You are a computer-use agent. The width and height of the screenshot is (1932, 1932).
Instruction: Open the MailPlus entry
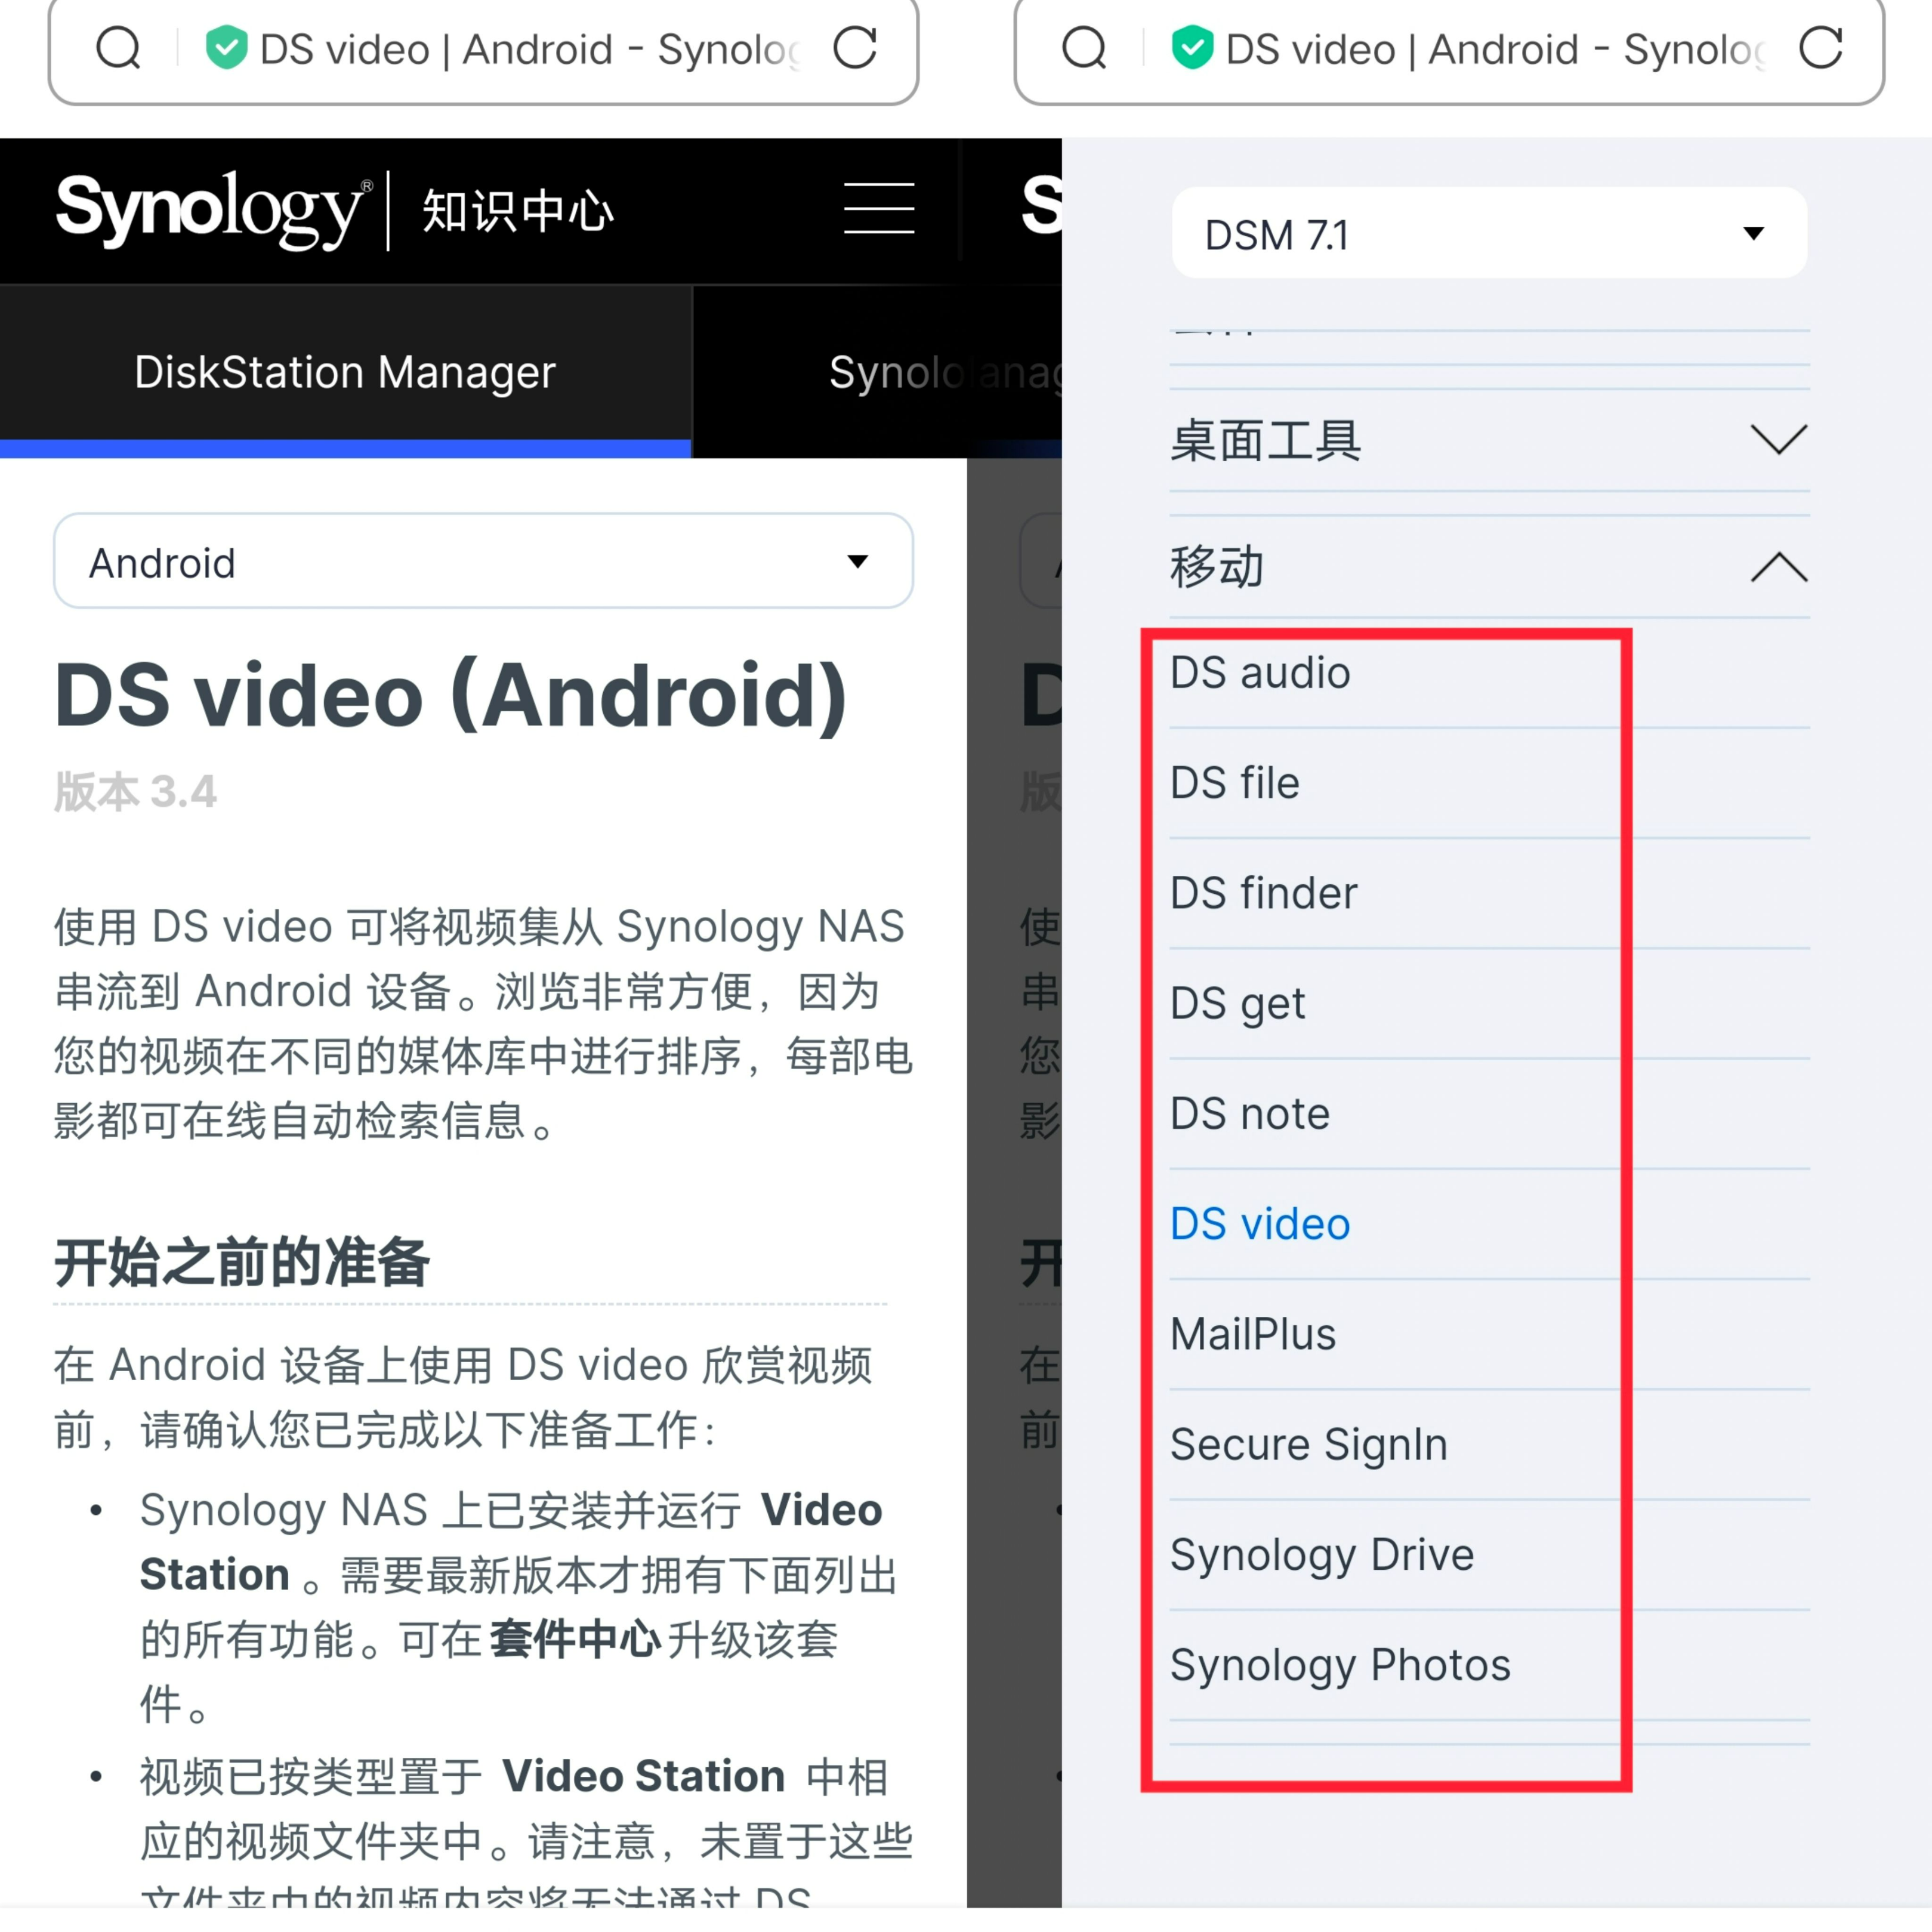click(1253, 1334)
